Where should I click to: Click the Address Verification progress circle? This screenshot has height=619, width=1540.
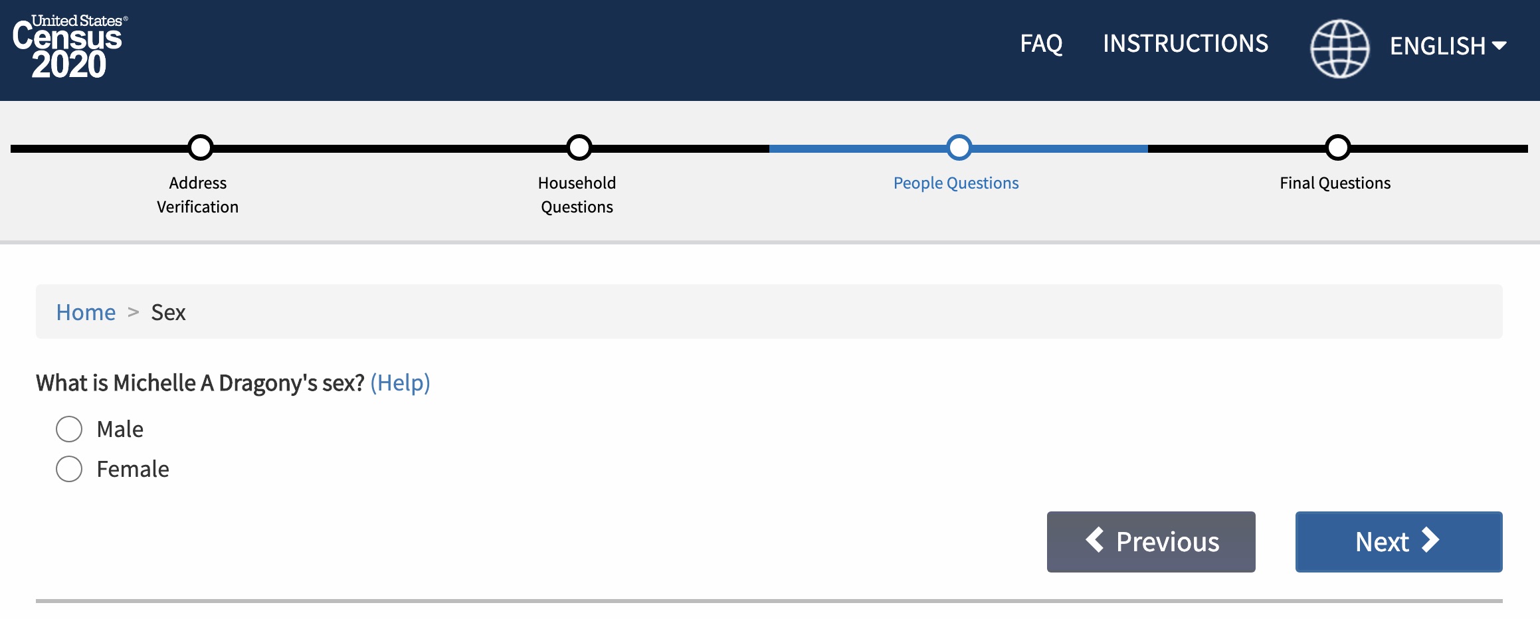click(x=200, y=147)
